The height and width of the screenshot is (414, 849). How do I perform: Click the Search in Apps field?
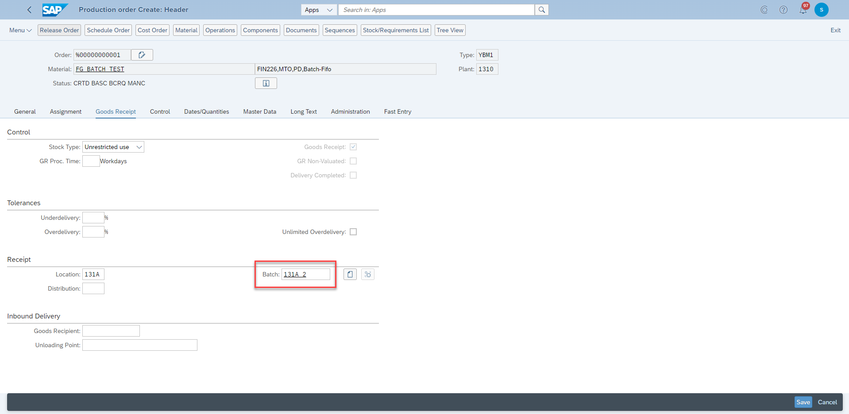[436, 10]
